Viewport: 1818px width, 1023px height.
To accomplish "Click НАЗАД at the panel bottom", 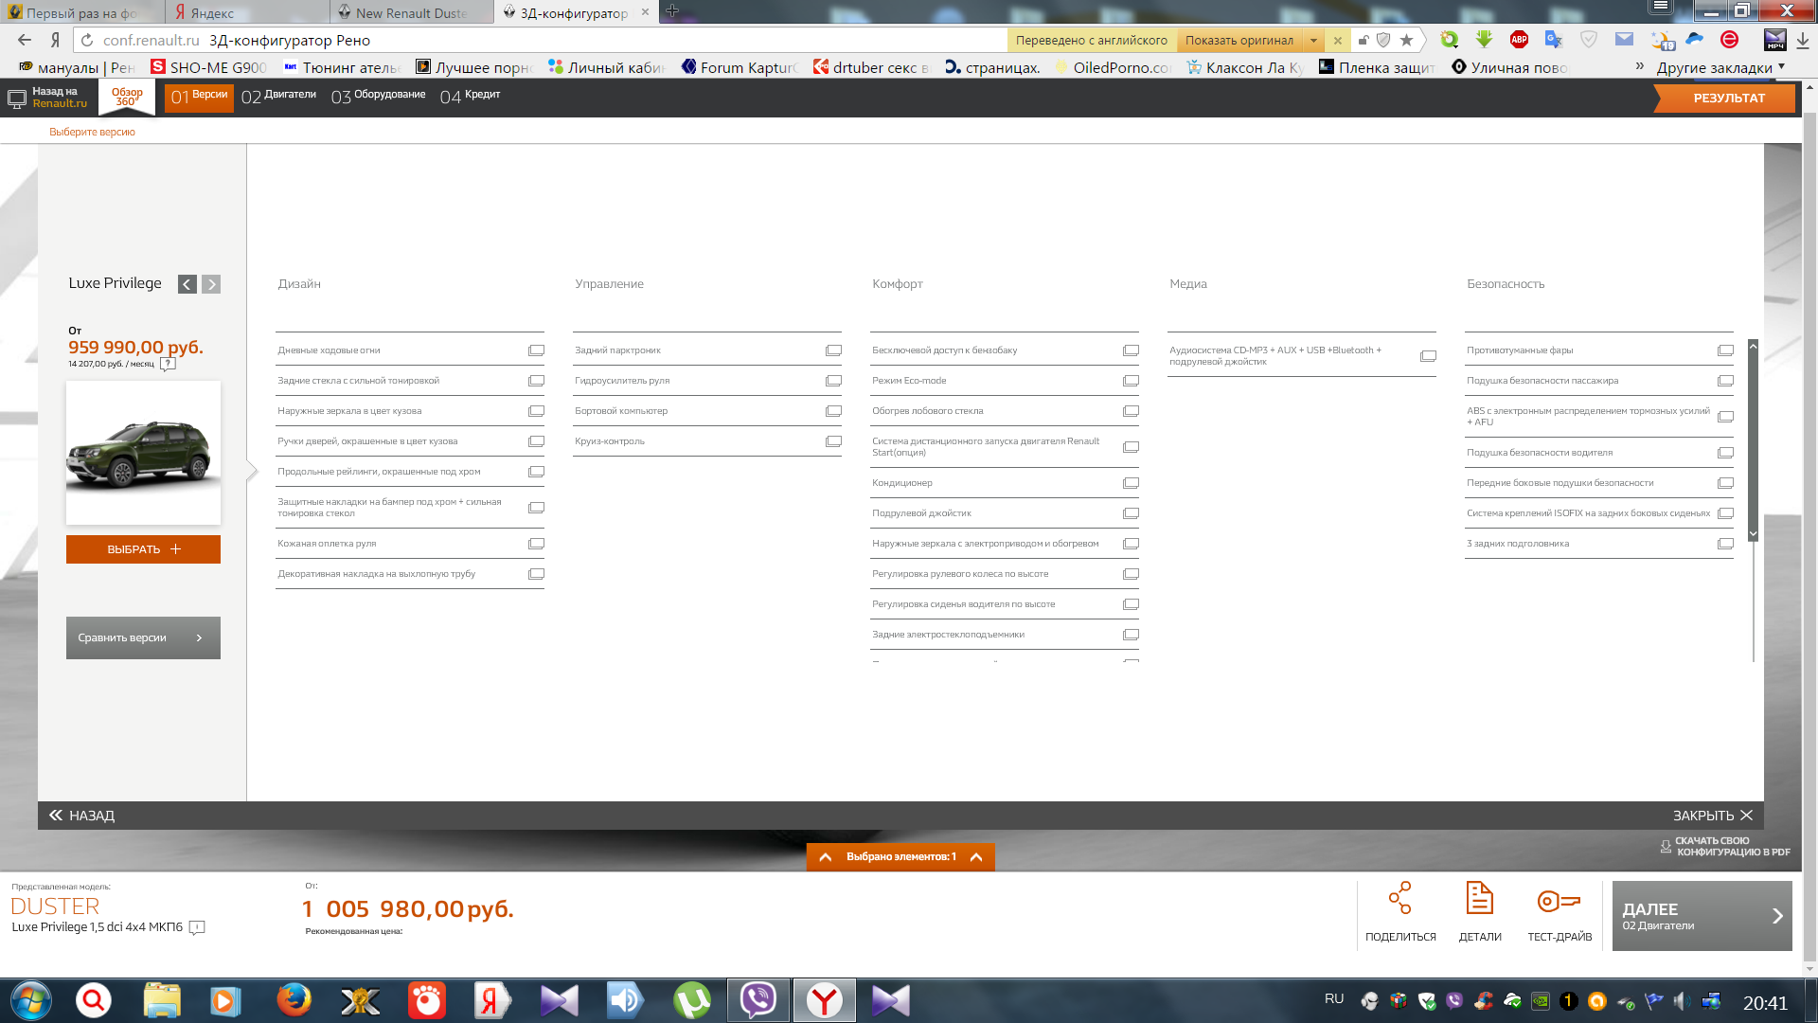I will tap(82, 816).
